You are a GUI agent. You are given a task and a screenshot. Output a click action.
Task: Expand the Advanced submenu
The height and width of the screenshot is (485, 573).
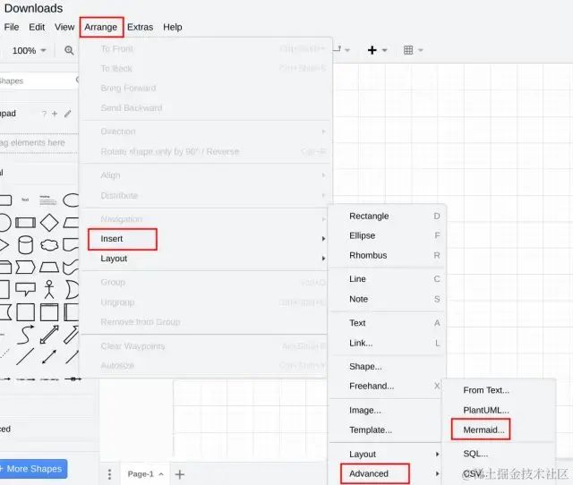click(x=368, y=473)
